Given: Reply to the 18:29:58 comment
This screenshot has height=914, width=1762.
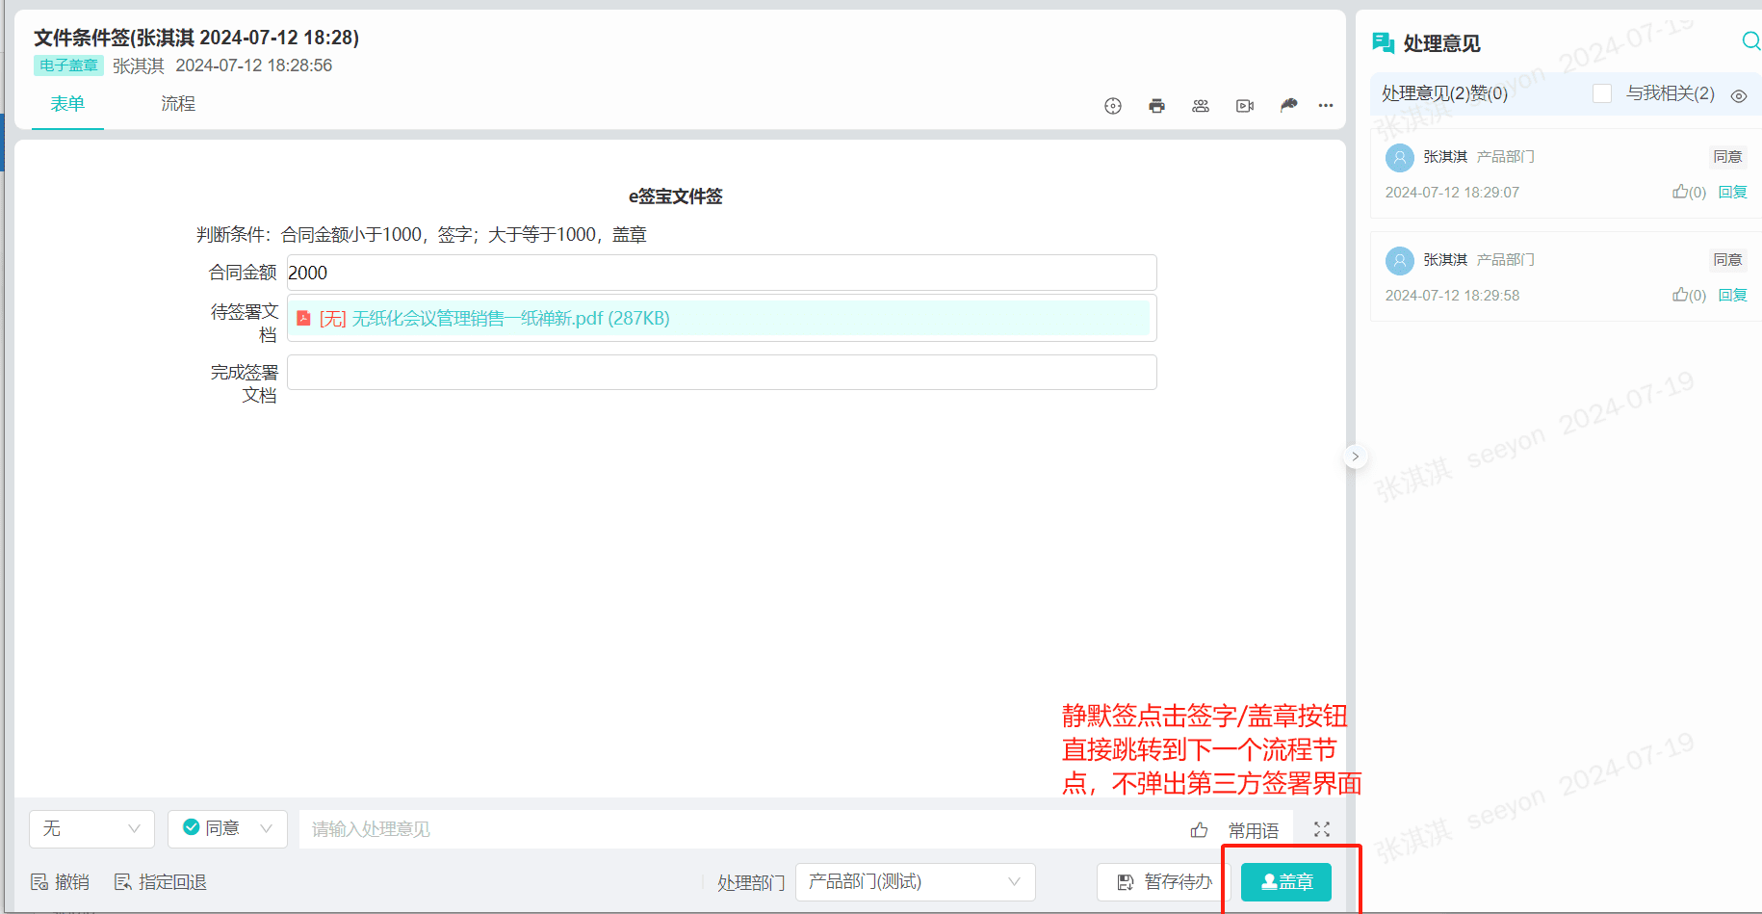Looking at the screenshot, I should [1733, 295].
